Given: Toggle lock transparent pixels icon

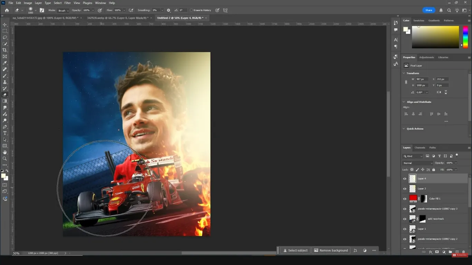Looking at the screenshot, I should (412, 170).
